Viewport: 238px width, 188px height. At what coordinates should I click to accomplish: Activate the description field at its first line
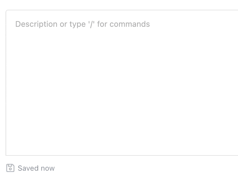tap(82, 24)
